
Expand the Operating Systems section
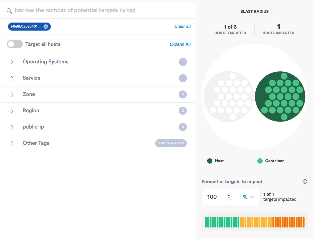[12, 62]
